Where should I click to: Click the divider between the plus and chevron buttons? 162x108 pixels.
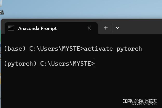112,28
